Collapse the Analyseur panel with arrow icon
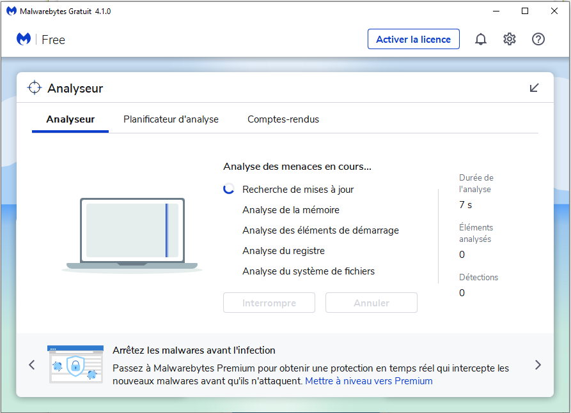The image size is (571, 413). click(x=534, y=87)
